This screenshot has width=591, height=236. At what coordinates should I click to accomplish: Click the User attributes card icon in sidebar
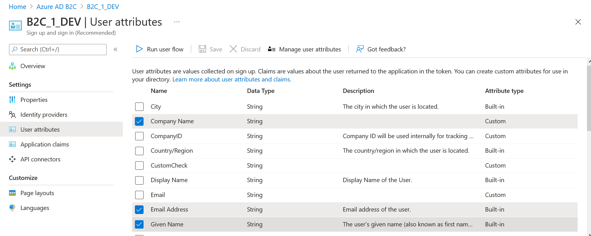point(12,129)
